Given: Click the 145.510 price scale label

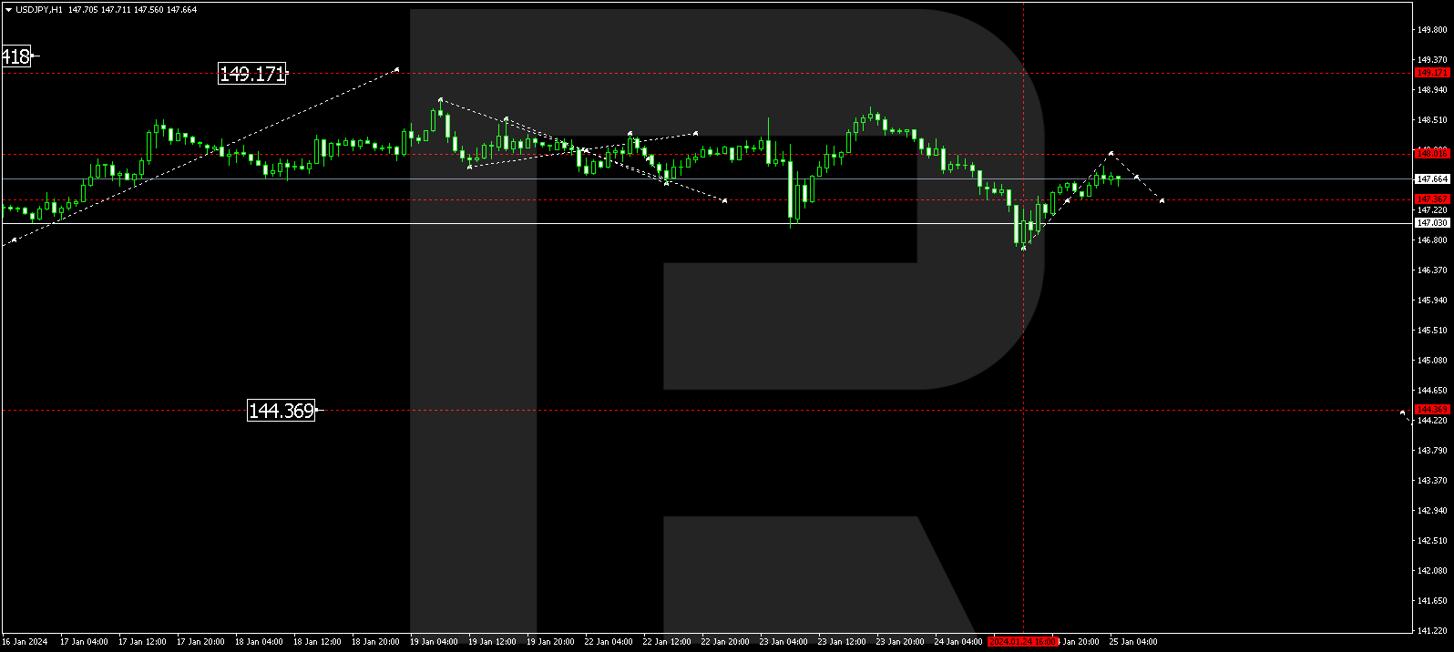Looking at the screenshot, I should [1432, 331].
